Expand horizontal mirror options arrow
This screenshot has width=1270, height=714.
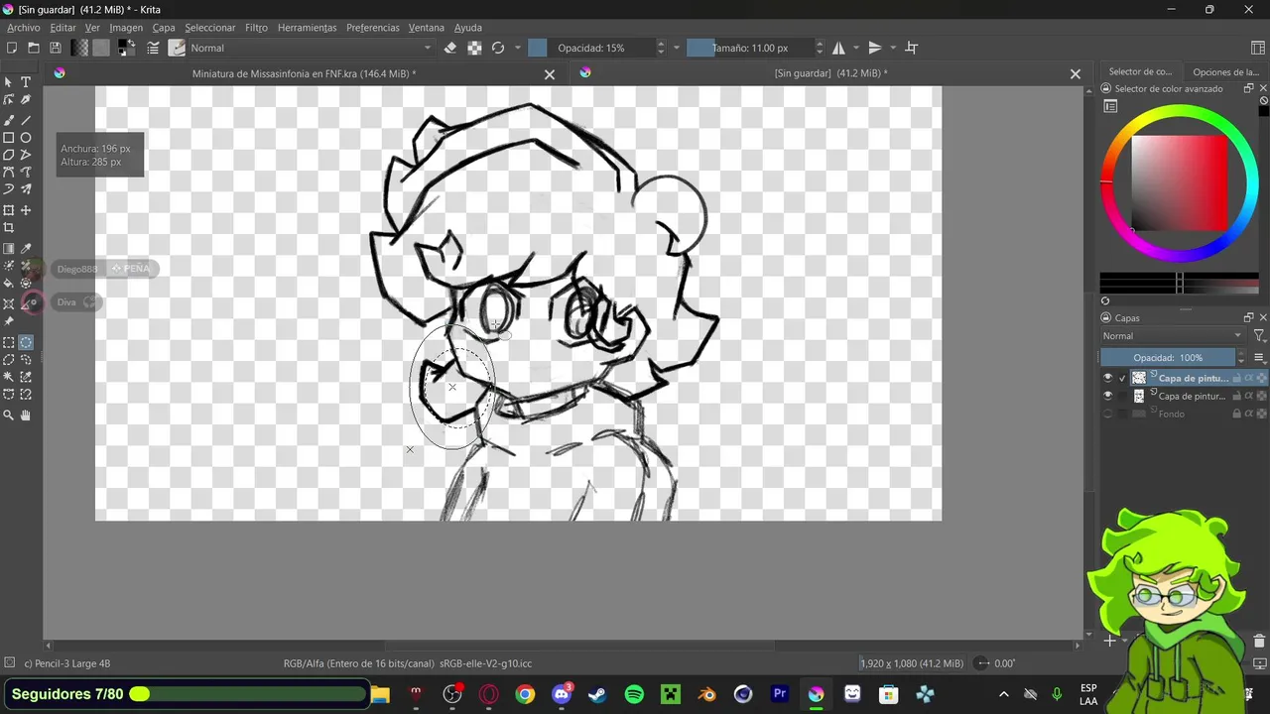coord(855,48)
